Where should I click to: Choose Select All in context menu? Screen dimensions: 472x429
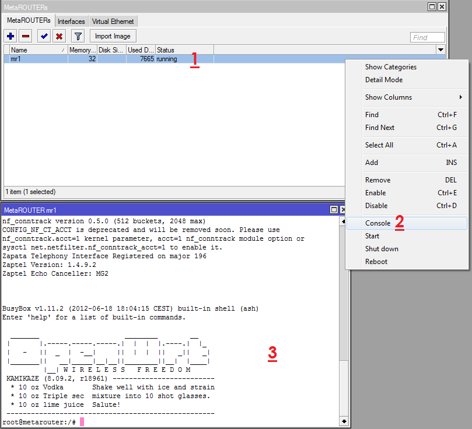point(407,145)
